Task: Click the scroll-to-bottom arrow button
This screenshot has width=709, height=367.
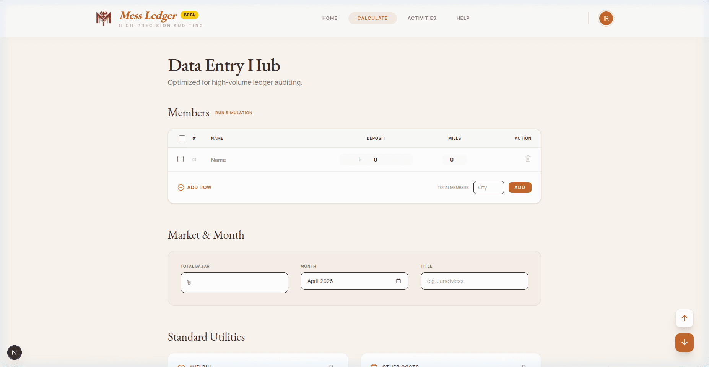Action: [685, 343]
